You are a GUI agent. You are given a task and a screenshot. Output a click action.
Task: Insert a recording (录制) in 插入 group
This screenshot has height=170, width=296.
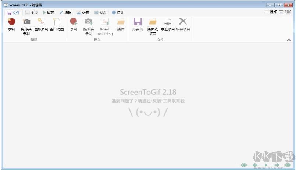pos(74,24)
